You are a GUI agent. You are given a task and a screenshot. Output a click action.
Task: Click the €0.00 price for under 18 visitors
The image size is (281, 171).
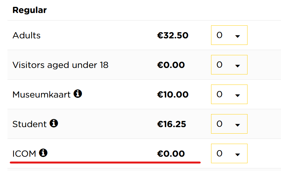tap(171, 65)
